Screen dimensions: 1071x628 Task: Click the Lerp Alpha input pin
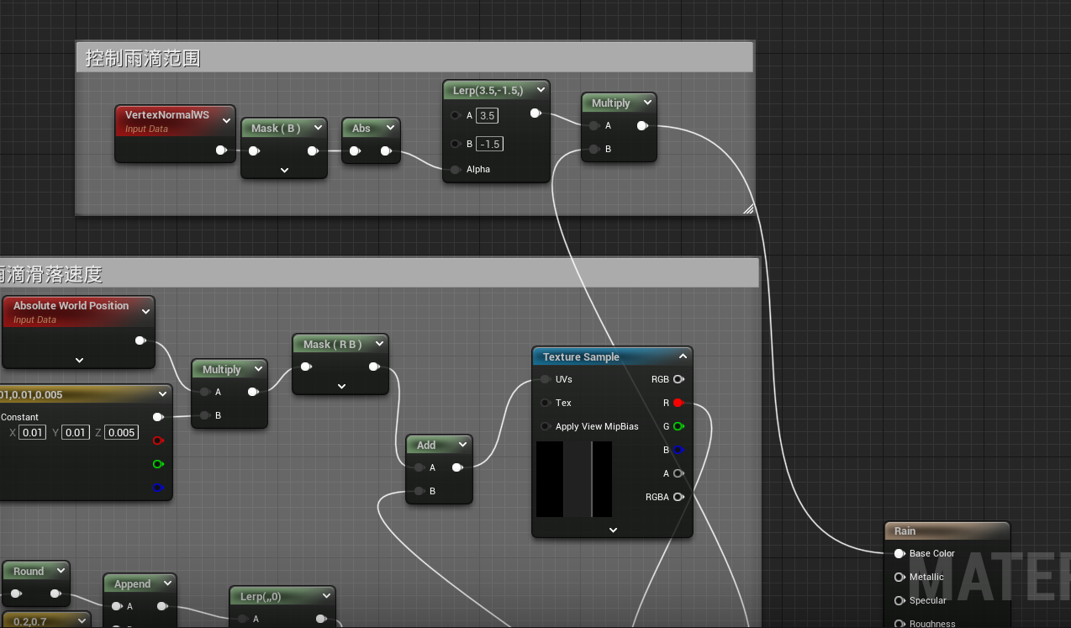point(455,169)
